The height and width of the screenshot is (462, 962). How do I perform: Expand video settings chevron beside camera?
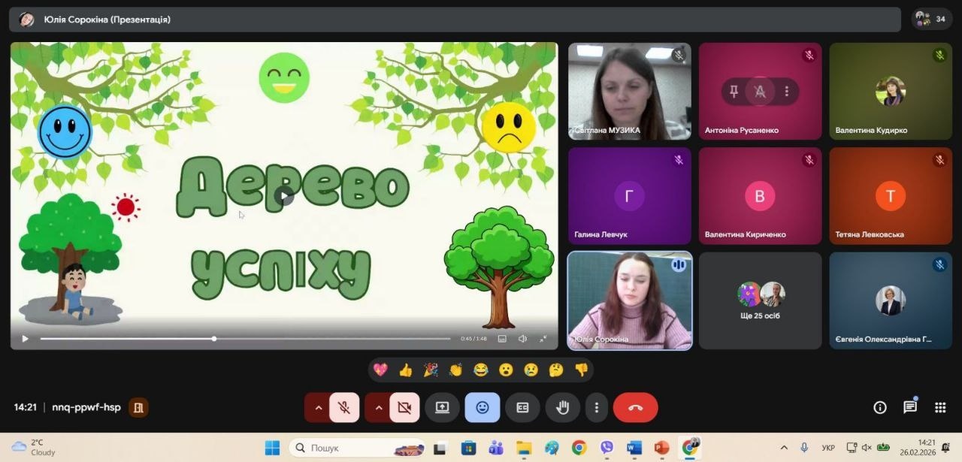point(378,408)
